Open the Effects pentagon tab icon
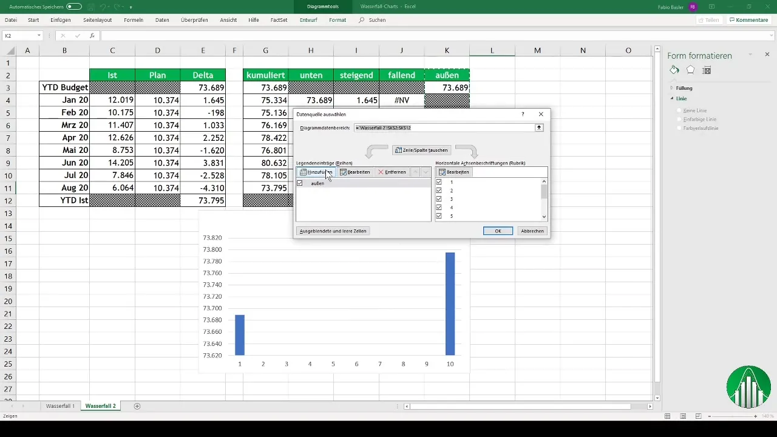Screen dimensions: 777x437 pos(690,70)
